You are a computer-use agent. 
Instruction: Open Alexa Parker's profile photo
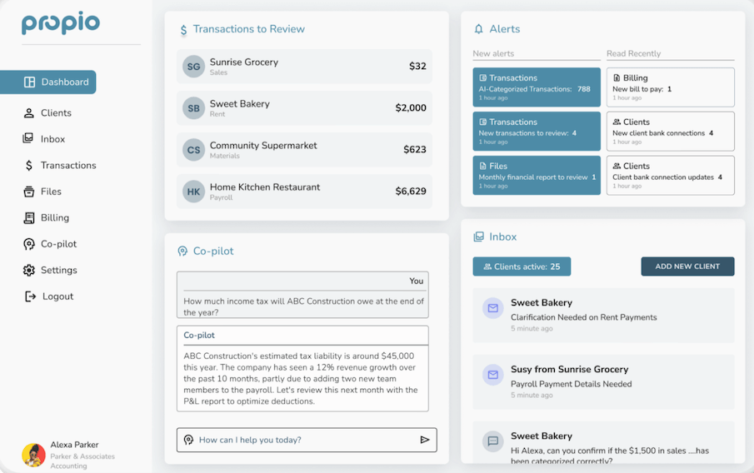pyautogui.click(x=33, y=455)
